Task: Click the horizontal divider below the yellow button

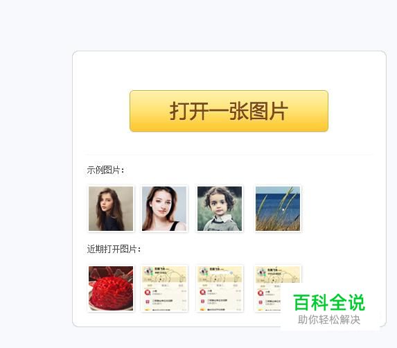Action: coord(229,155)
